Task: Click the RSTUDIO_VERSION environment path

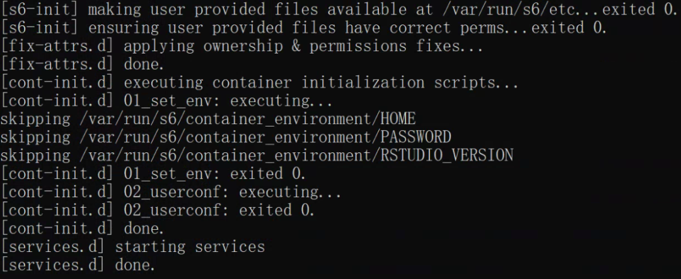Action: coord(296,156)
